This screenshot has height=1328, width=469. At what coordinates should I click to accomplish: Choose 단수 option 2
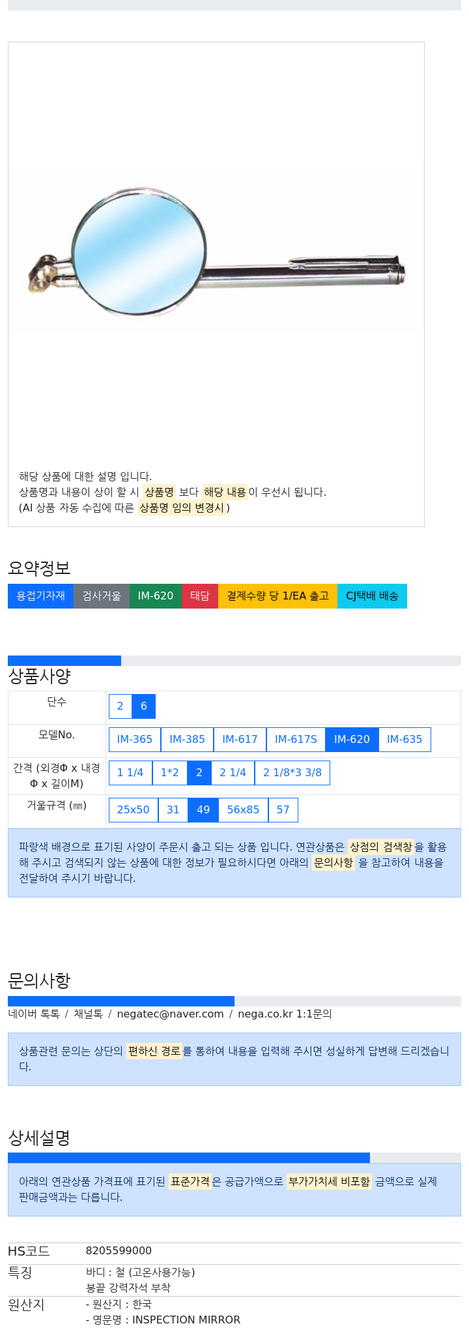pyautogui.click(x=120, y=706)
